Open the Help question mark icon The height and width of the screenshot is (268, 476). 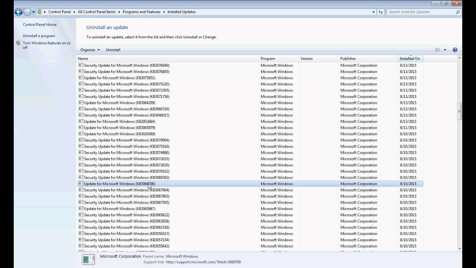[x=455, y=50]
